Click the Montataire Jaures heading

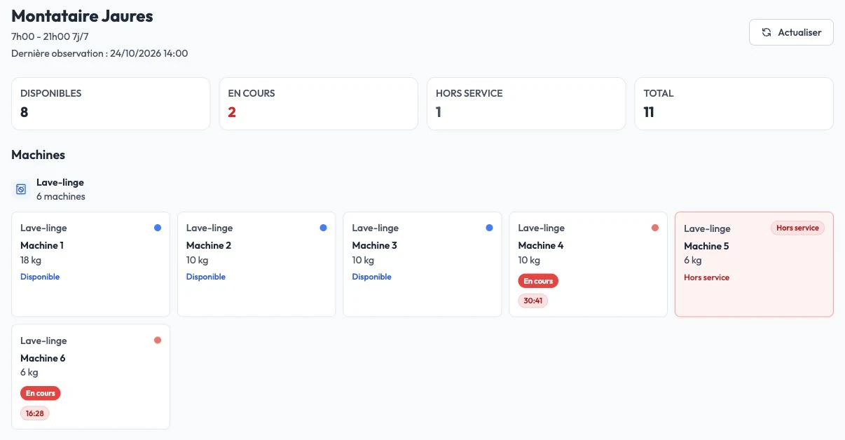point(82,15)
